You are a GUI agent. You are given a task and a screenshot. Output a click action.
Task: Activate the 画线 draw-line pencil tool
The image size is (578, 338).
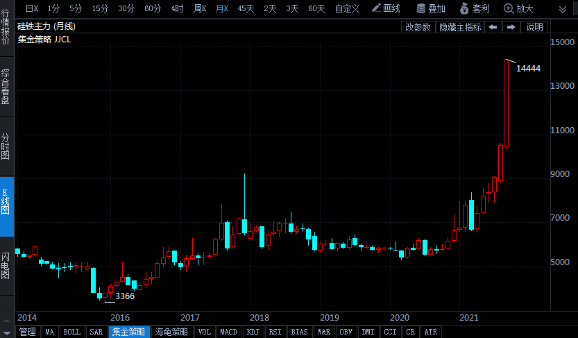click(386, 8)
